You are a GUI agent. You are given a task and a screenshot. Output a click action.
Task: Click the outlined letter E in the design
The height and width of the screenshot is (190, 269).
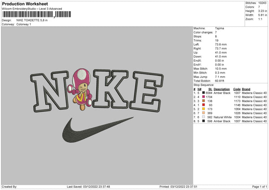click(147, 92)
